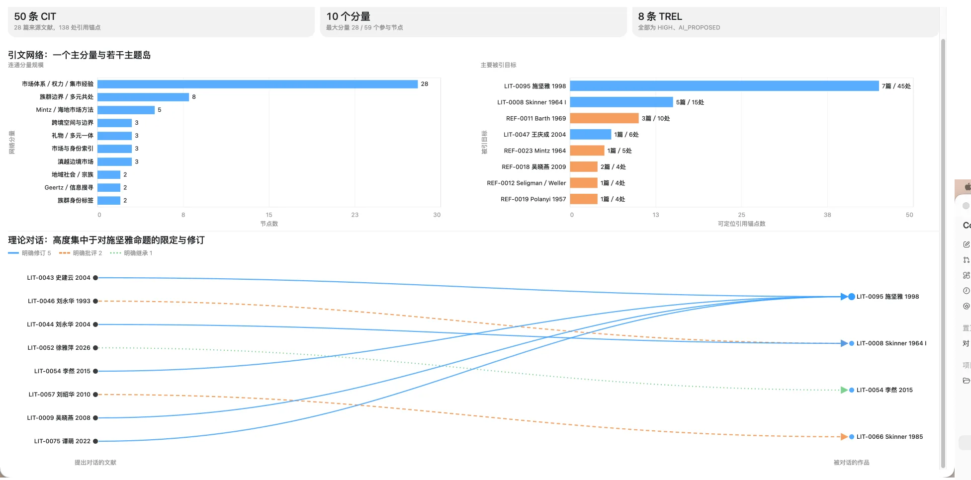The image size is (971, 480).
Task: Select the 10 个分量 summary card
Action: coord(473,22)
